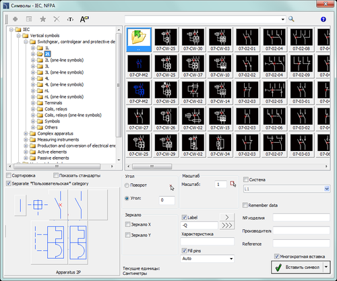The height and width of the screenshot is (281, 337).
Task: Expand the Complex apparatus tree node
Action: coord(26,133)
